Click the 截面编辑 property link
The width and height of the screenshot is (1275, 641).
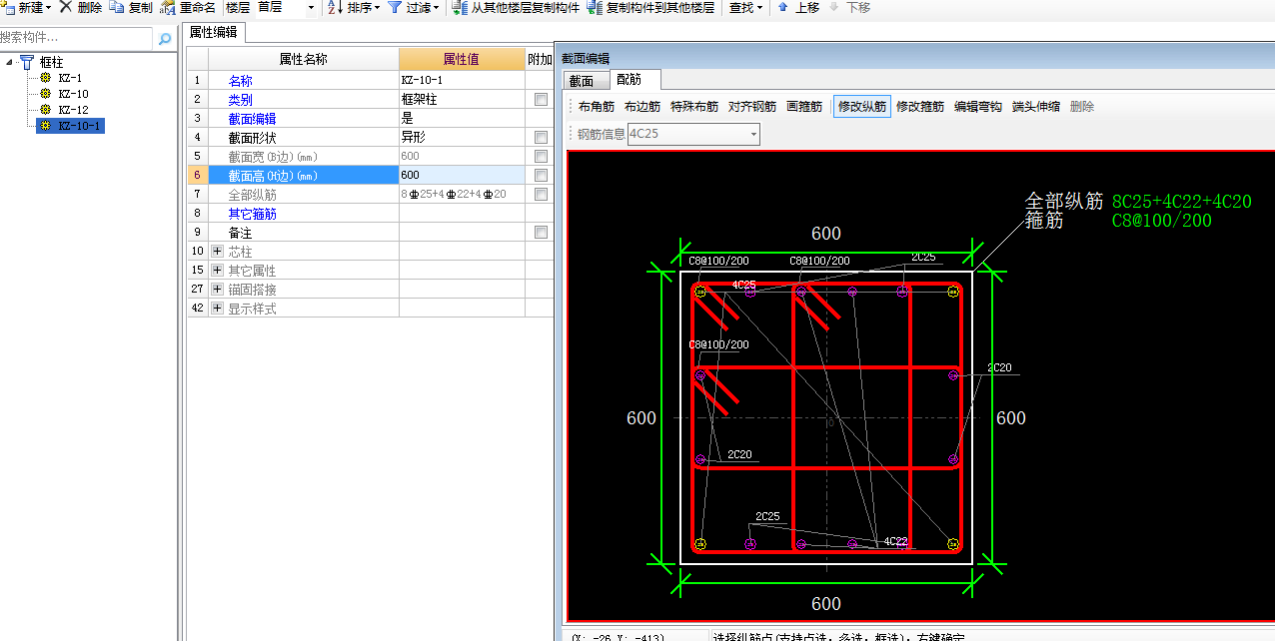tap(252, 119)
